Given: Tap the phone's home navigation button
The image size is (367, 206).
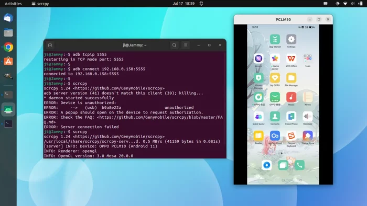Looking at the screenshot, I should point(283,180).
